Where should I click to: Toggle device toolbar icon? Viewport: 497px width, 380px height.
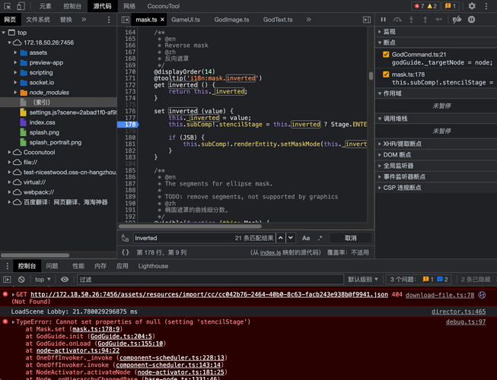click(21, 6)
